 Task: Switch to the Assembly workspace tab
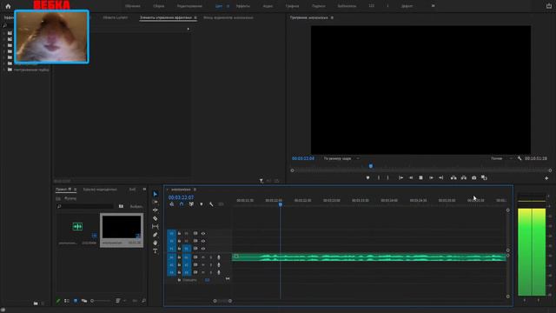[158, 6]
